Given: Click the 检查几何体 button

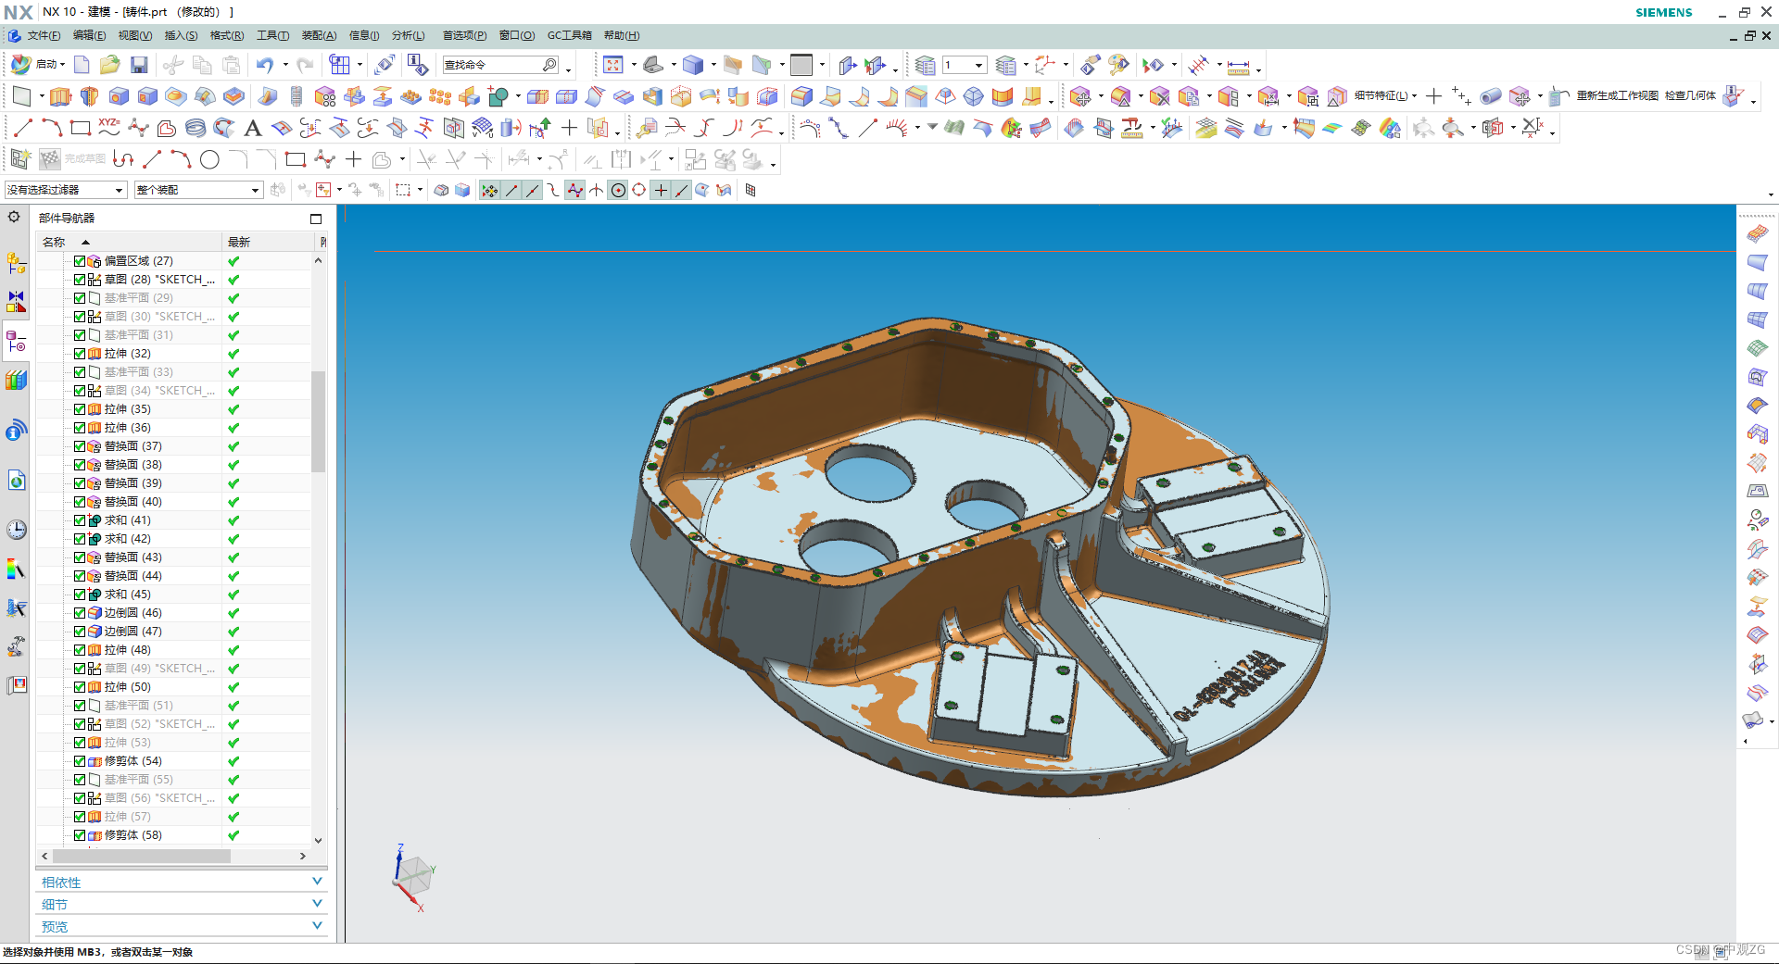Looking at the screenshot, I should (x=1693, y=96).
